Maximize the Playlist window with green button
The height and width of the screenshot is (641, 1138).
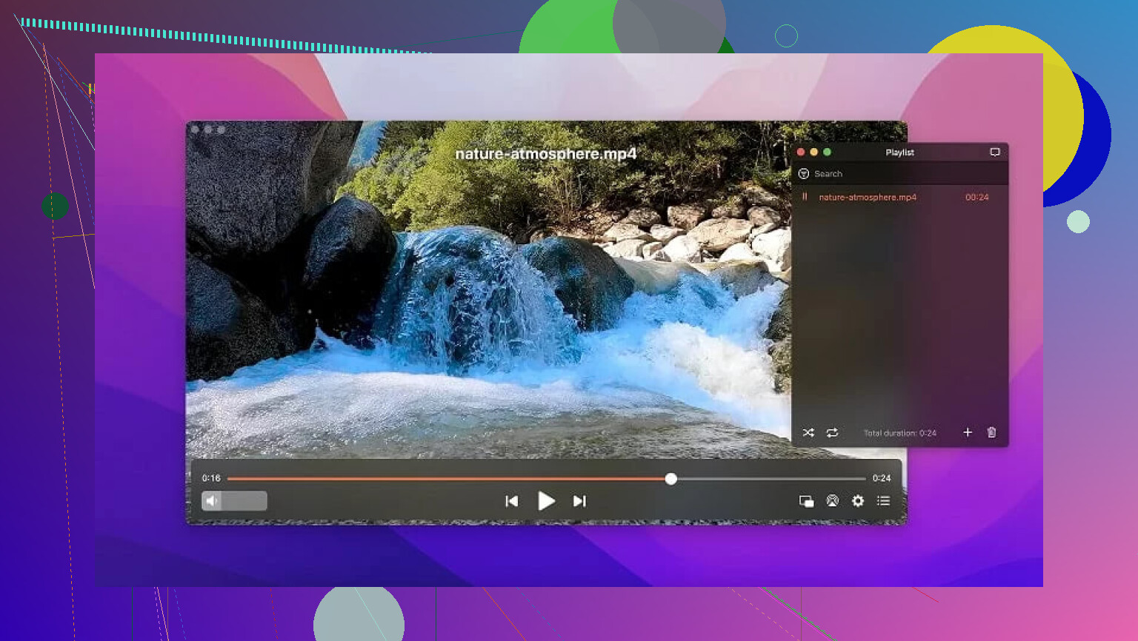[x=828, y=152]
